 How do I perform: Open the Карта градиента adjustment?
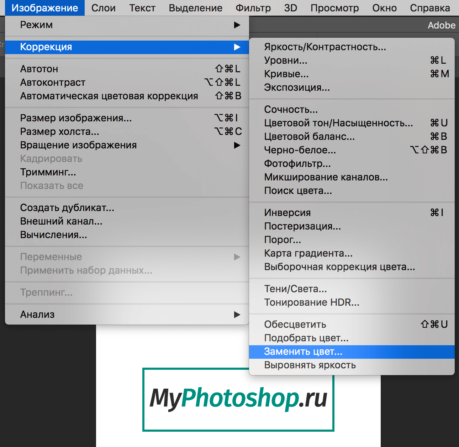(x=308, y=253)
